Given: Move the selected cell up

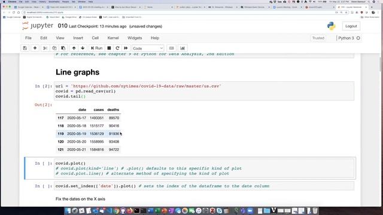Looking at the screenshot, I should (x=74, y=48).
